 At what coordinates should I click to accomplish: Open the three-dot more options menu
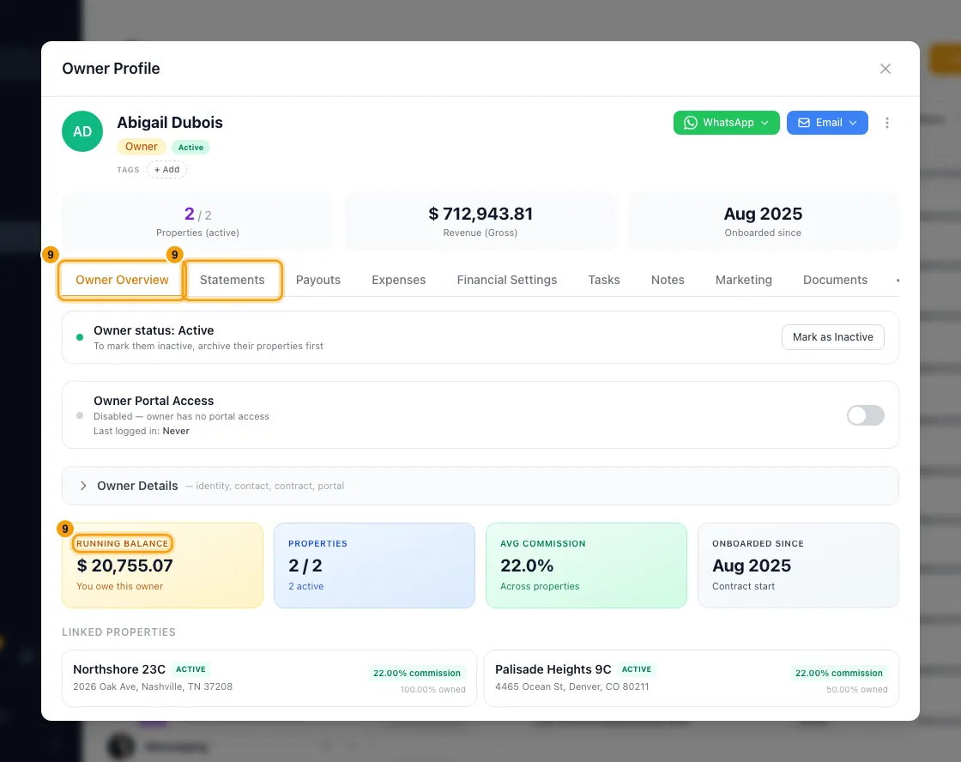[886, 123]
